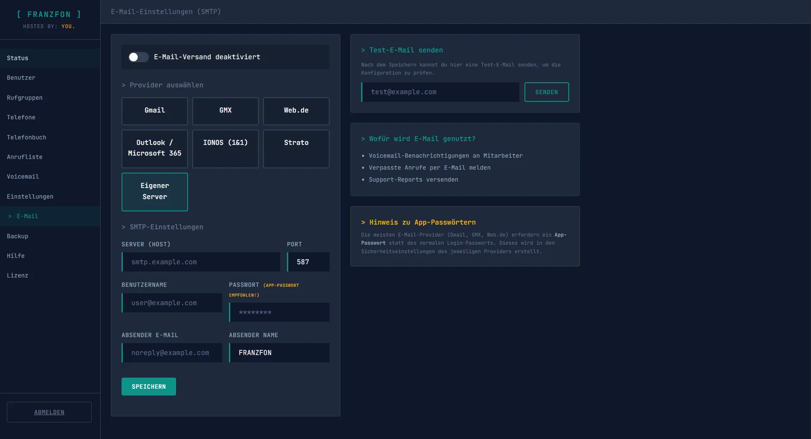Click the FRANZFON logo in the sidebar
811x439 pixels.
[x=49, y=14]
